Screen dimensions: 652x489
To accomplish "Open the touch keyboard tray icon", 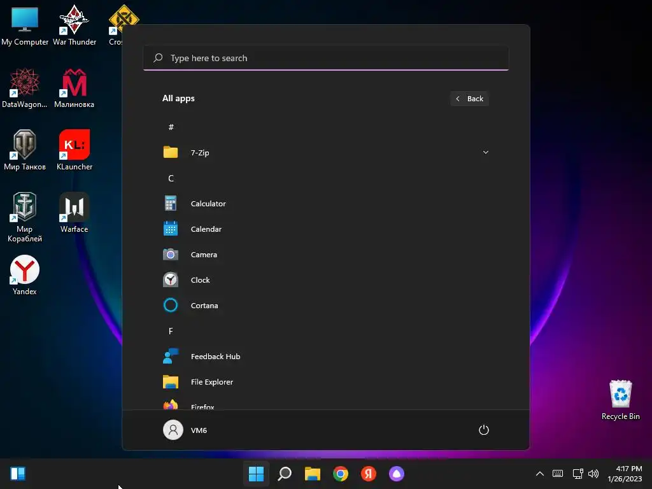I will (558, 474).
